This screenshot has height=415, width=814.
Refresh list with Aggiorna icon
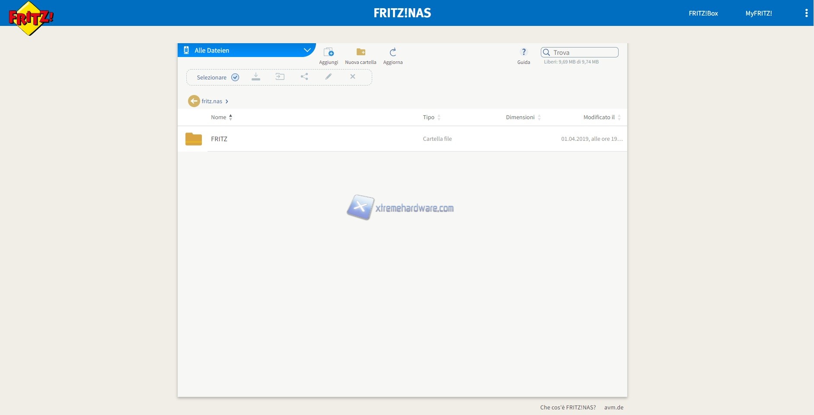click(x=393, y=52)
